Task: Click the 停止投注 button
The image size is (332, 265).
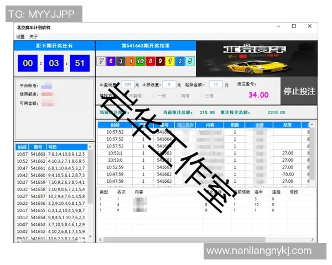Action: (x=299, y=91)
